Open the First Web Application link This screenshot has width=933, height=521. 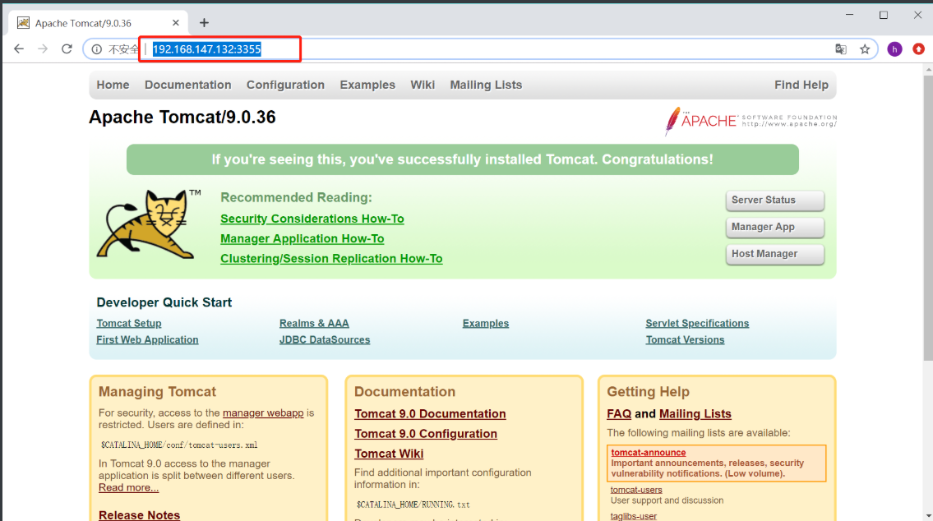click(148, 339)
